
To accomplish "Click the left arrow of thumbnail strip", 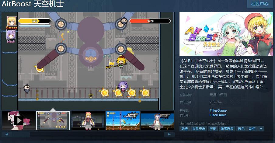I will (7, 134).
